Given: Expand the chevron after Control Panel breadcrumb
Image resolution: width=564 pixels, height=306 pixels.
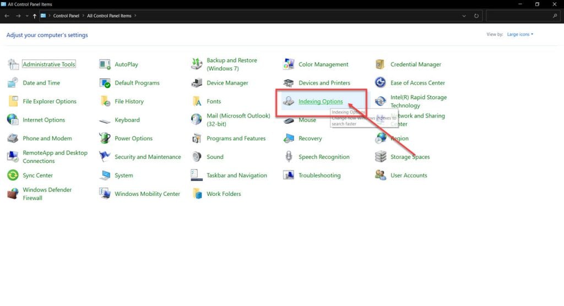Looking at the screenshot, I should click(83, 16).
